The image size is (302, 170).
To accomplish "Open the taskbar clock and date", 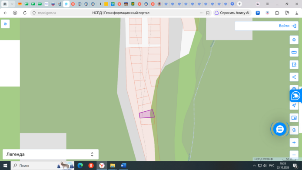I will pyautogui.click(x=283, y=166).
